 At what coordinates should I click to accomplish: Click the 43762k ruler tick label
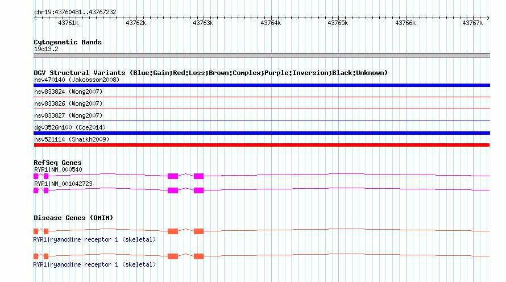click(x=136, y=23)
